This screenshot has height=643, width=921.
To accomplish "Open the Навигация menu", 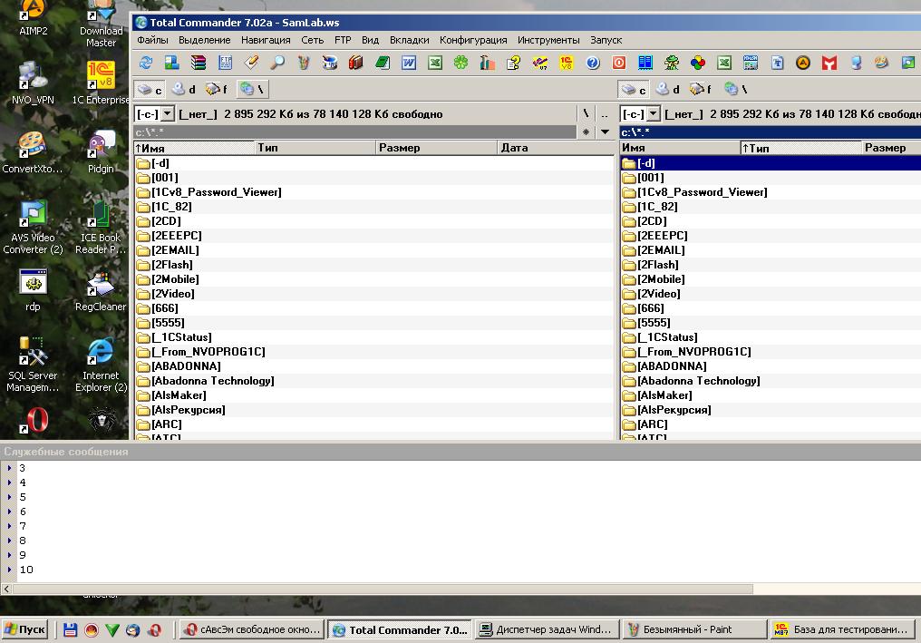I will coord(266,40).
